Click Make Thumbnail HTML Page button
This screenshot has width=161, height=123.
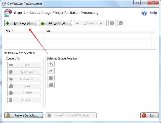(71, 115)
